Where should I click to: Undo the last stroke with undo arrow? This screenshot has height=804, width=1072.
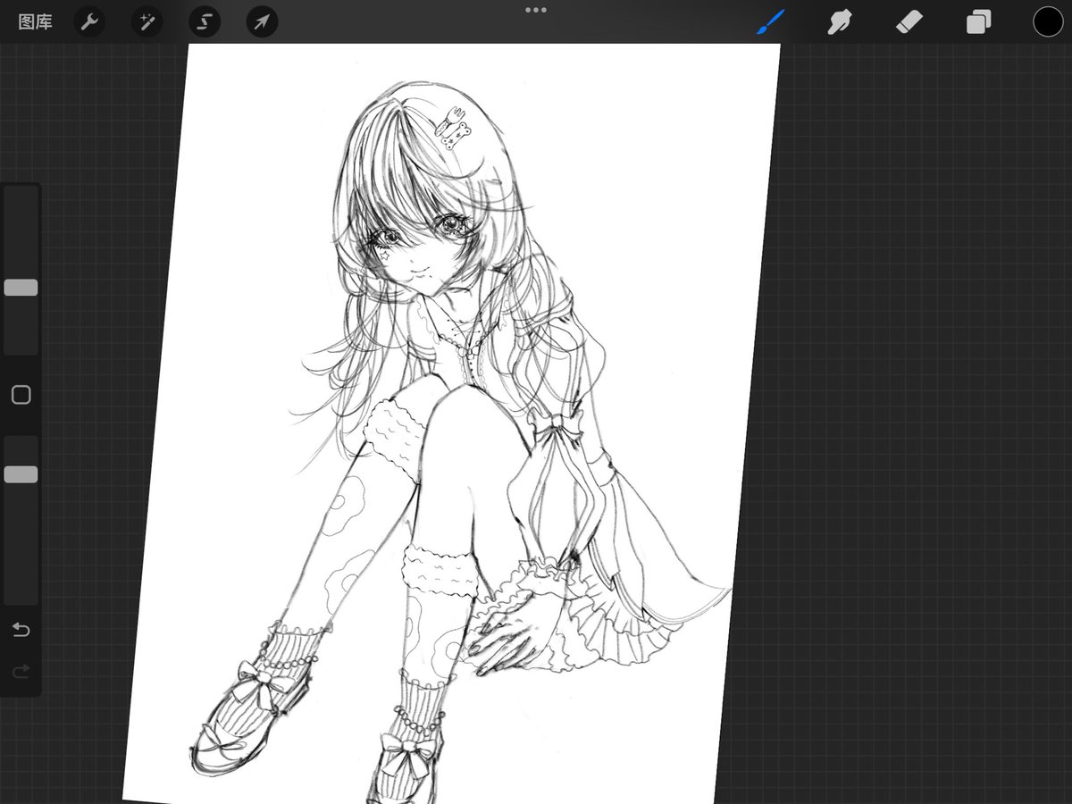pyautogui.click(x=21, y=631)
